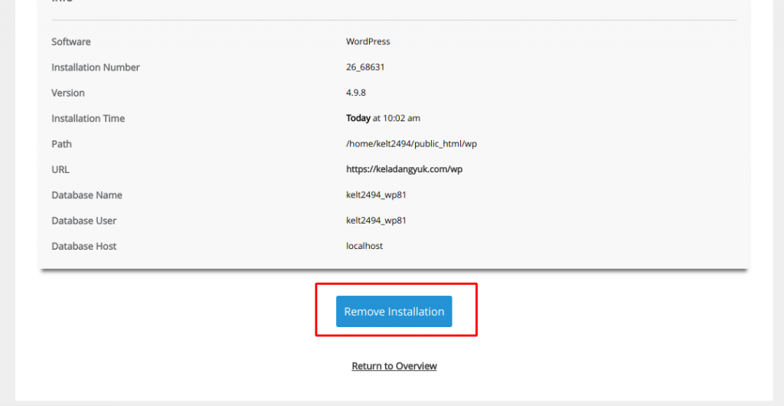Select Database User value kelt2494_wp81
The height and width of the screenshot is (406, 784).
tap(376, 221)
